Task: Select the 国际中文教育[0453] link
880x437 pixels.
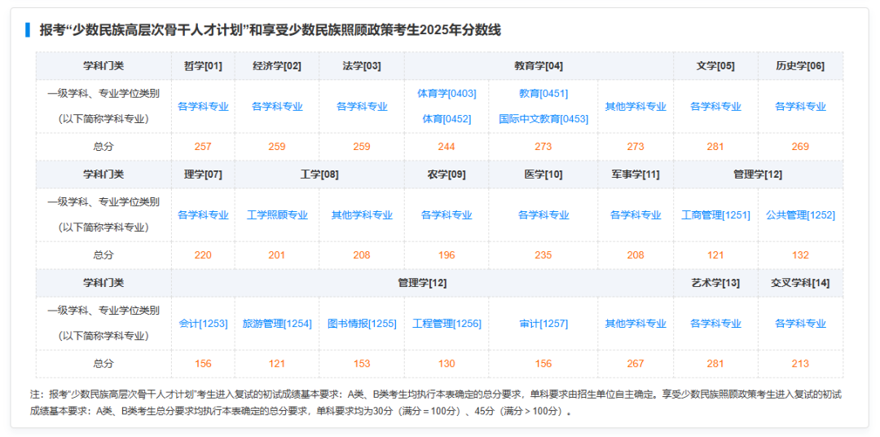Action: click(543, 119)
